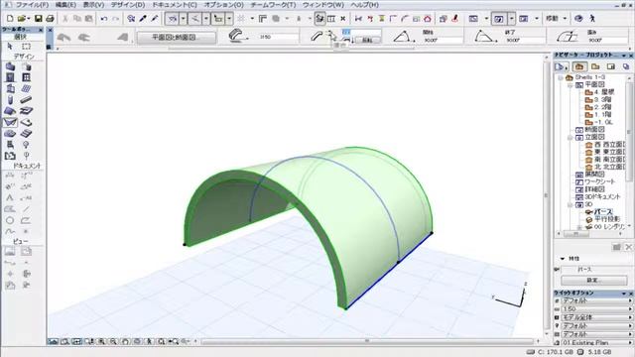Click the red house icon in toolbar
Image resolution: width=635 pixels, height=357 pixels.
428,19
